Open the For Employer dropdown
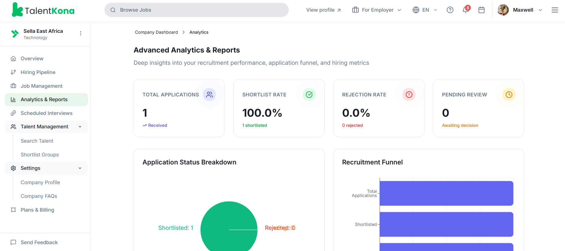Image resolution: width=565 pixels, height=251 pixels. coord(377,10)
